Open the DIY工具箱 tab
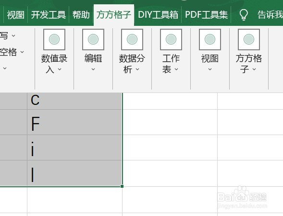Image resolution: width=283 pixels, height=216 pixels. [x=158, y=14]
